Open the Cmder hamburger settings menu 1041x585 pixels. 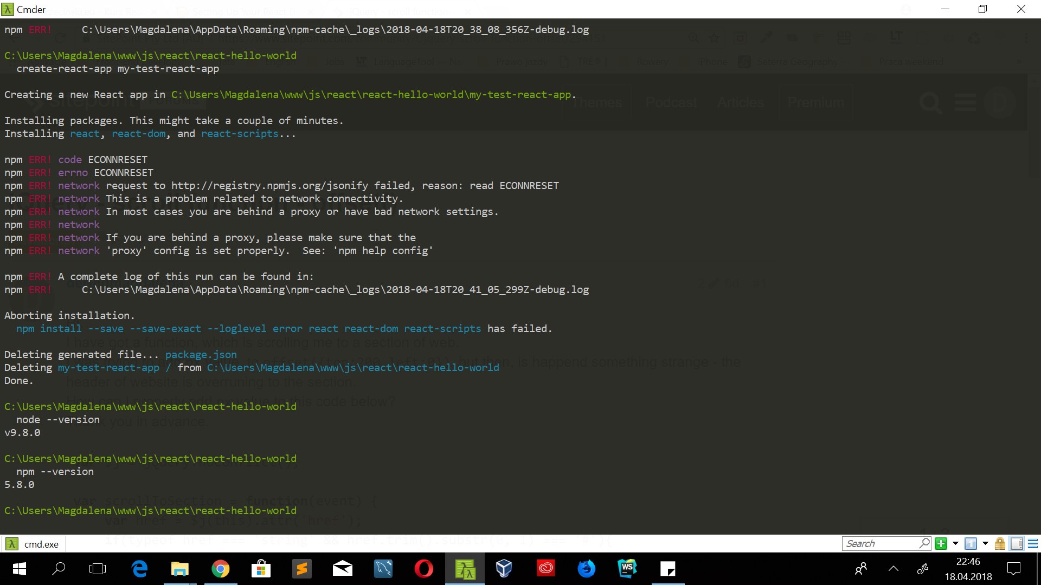pyautogui.click(x=1033, y=543)
